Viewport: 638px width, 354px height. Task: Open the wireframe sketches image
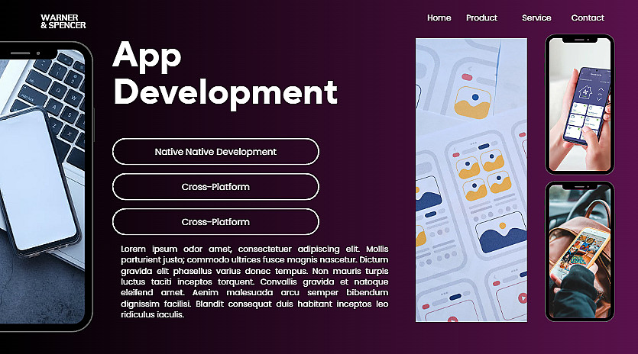pyautogui.click(x=471, y=180)
